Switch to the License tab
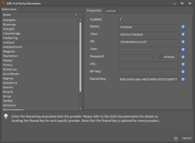Image resolution: width=195 pixels, height=143 pixels. (110, 11)
